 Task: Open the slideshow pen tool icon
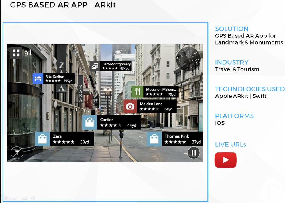15,198
